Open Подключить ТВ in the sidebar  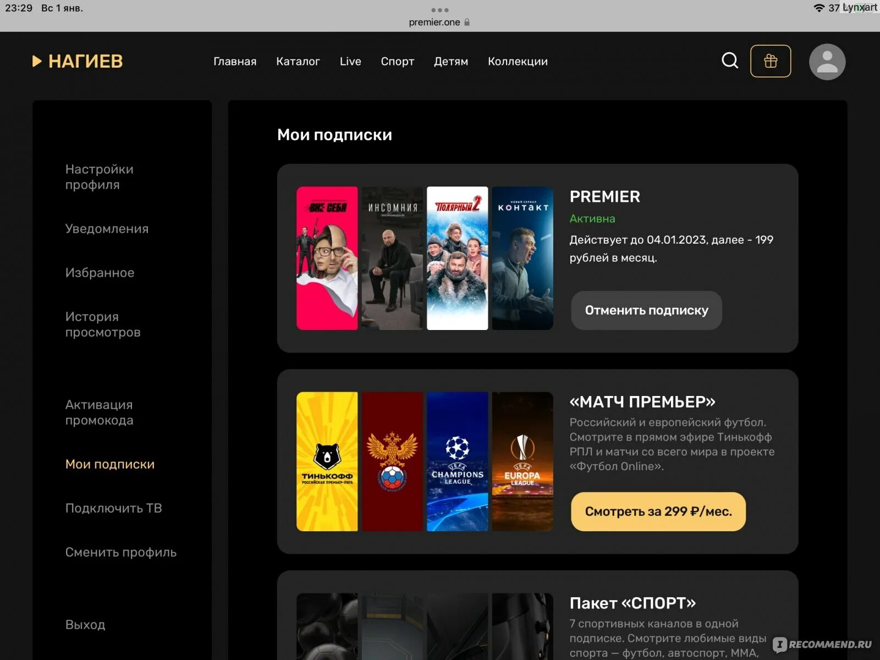[x=114, y=508]
